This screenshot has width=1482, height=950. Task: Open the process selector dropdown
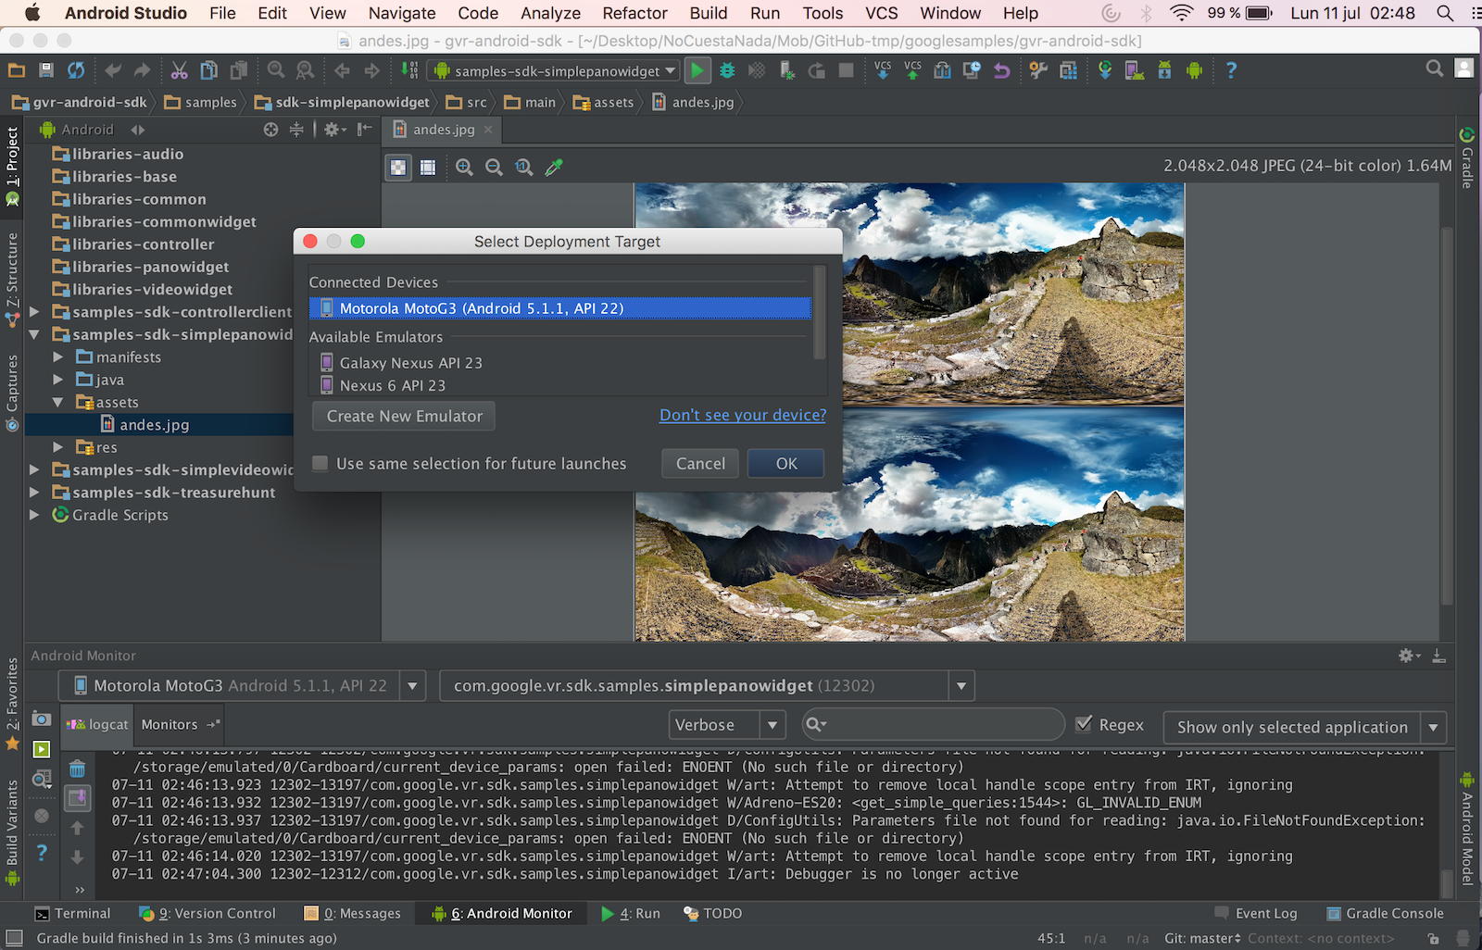point(961,686)
